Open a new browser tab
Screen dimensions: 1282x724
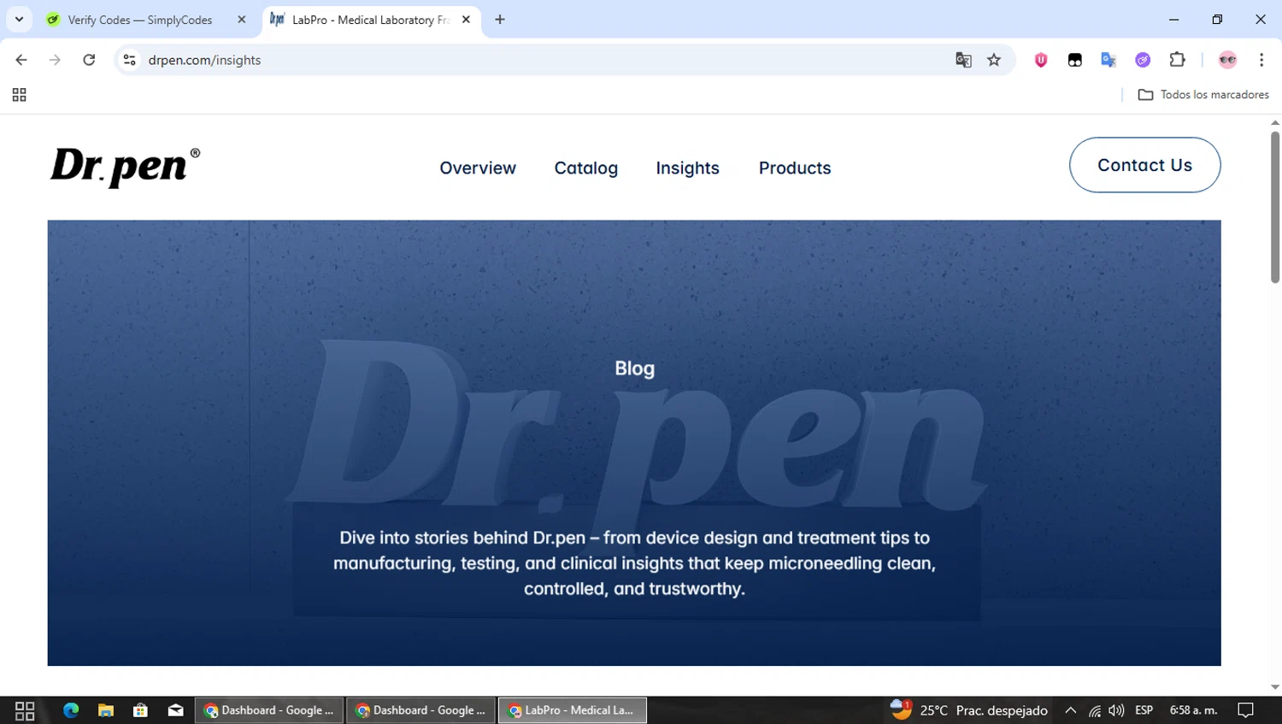tap(500, 20)
